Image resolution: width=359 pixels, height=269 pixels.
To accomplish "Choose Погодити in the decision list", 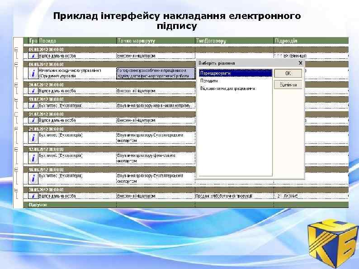I will (209, 81).
